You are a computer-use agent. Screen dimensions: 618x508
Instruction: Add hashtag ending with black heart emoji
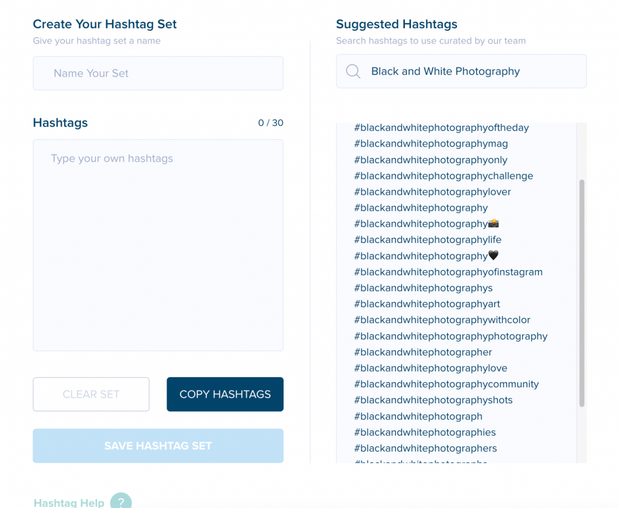coord(427,256)
